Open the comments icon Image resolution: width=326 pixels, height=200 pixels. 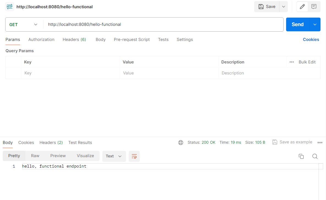pyautogui.click(x=314, y=7)
